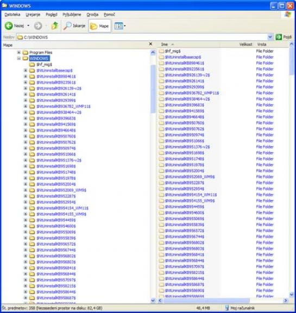Click $NtUninstallbasecsp$ folder icon in file list
The height and width of the screenshot is (313, 296).
click(x=161, y=57)
